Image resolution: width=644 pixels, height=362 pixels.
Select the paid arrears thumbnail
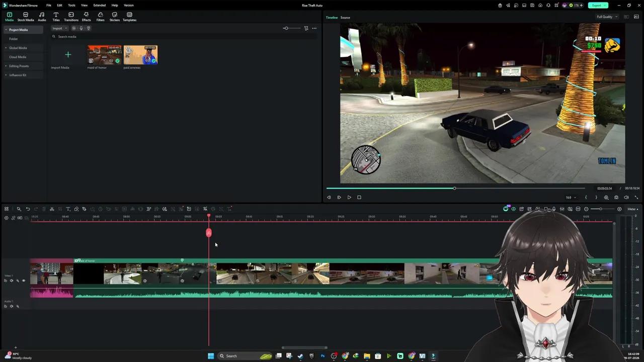[140, 55]
